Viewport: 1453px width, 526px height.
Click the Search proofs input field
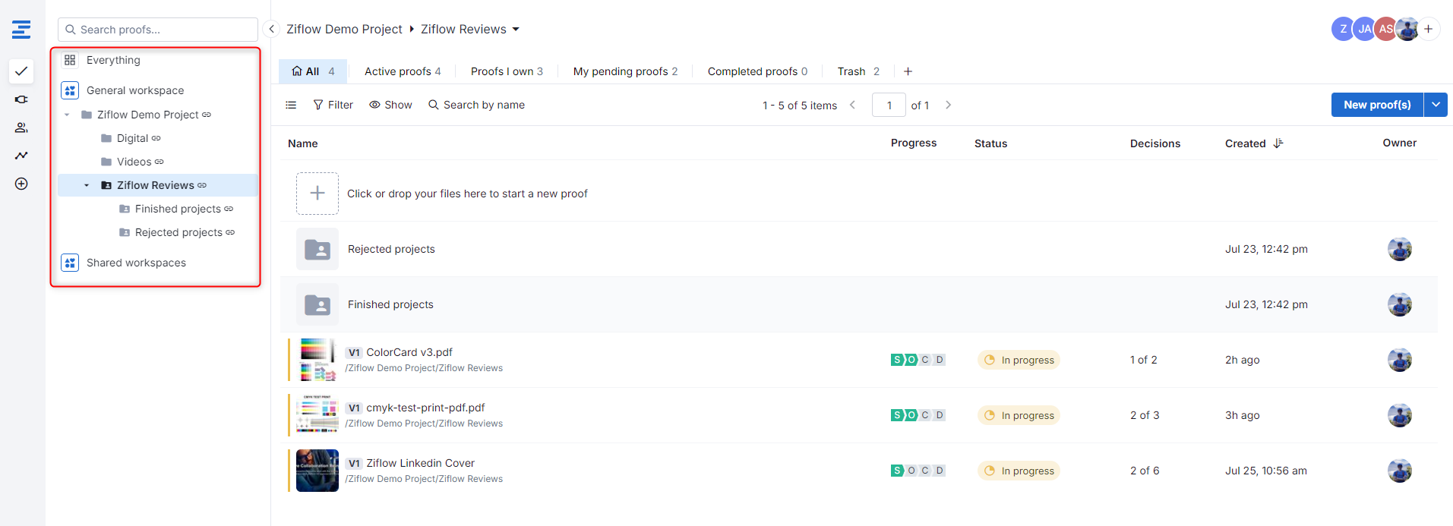158,30
